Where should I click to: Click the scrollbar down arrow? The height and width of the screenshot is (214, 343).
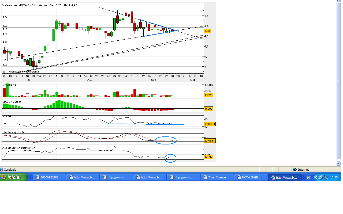[x=338, y=163]
